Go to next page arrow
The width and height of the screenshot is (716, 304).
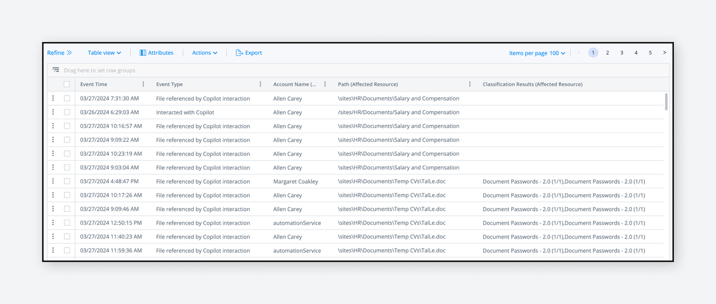[x=664, y=53]
